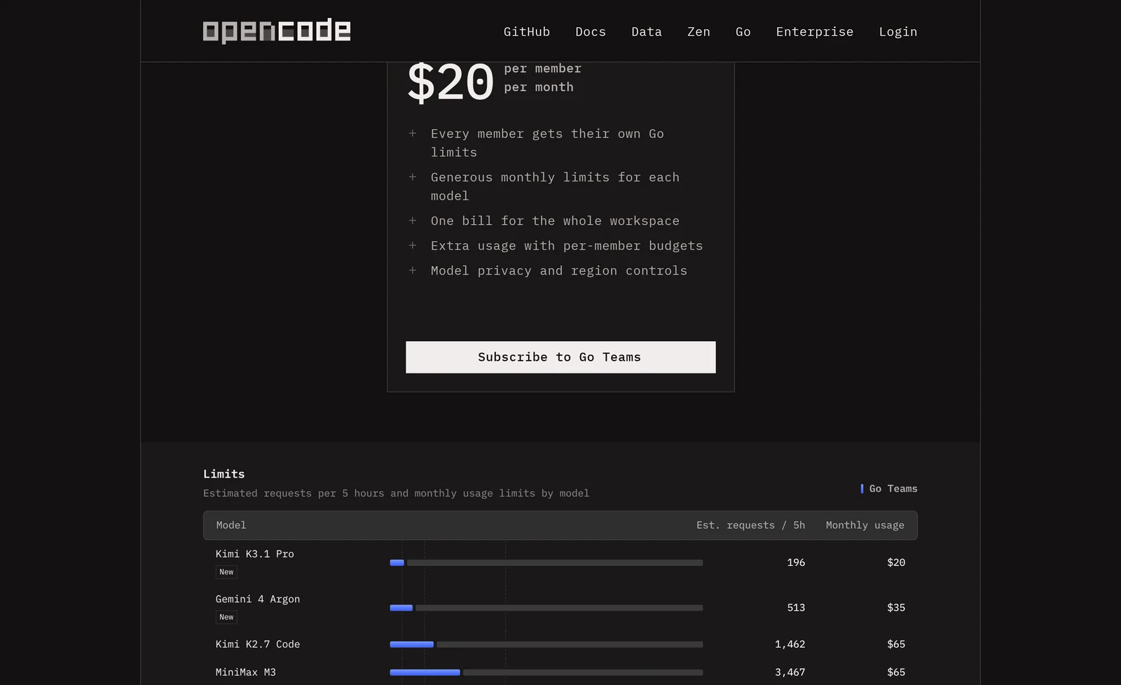Select the $20 price figure

(451, 83)
